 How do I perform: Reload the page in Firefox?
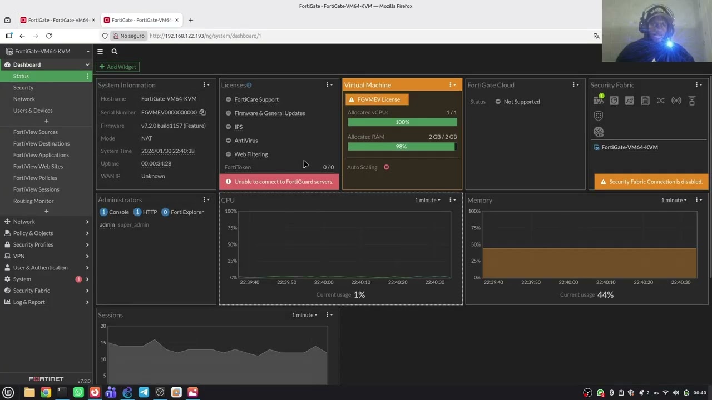(x=49, y=36)
